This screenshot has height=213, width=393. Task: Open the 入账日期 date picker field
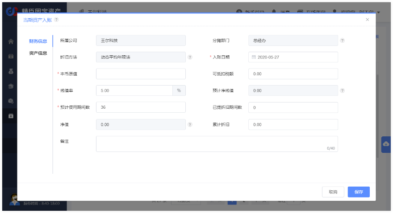point(293,57)
